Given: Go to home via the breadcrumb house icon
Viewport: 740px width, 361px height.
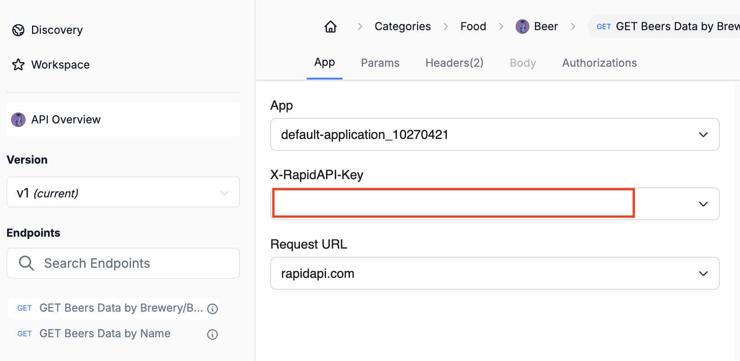Looking at the screenshot, I should pyautogui.click(x=331, y=27).
